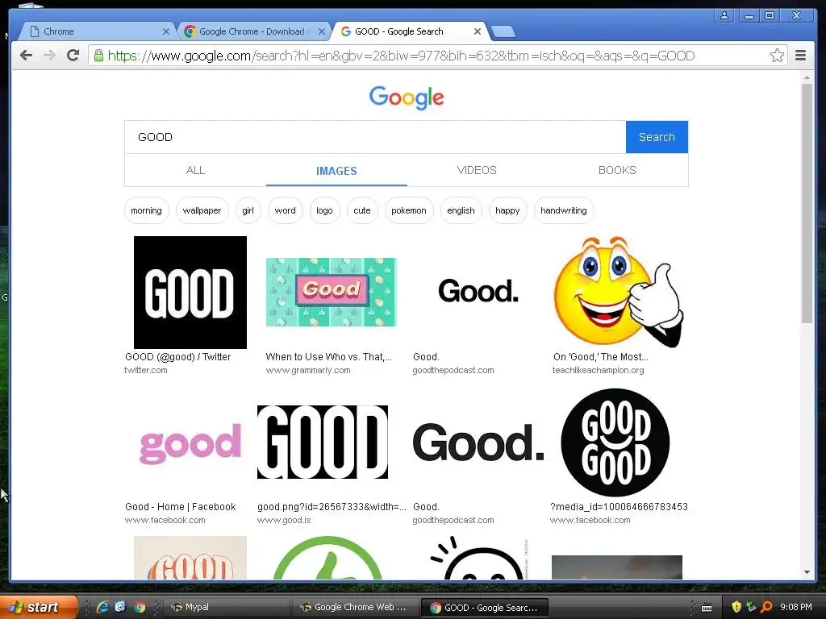Filter images by the wallpaper chip
Viewport: 826px width, 619px height.
tap(202, 210)
